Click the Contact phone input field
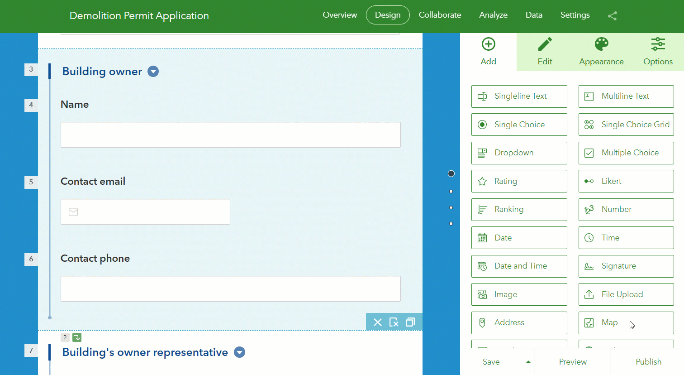684x375 pixels. (x=231, y=288)
